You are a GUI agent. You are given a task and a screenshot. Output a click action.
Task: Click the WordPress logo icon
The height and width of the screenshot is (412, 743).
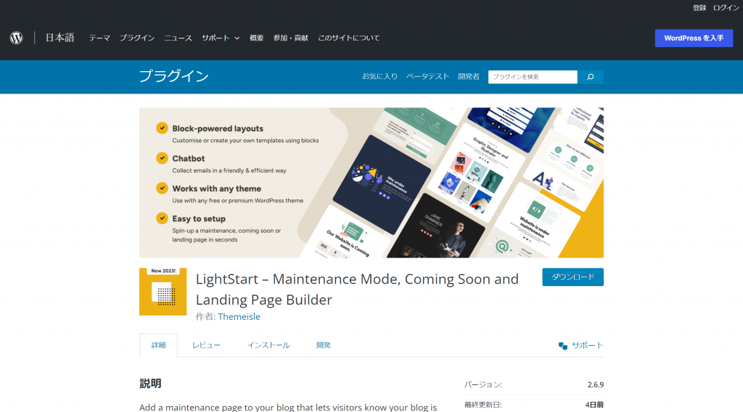click(x=17, y=38)
